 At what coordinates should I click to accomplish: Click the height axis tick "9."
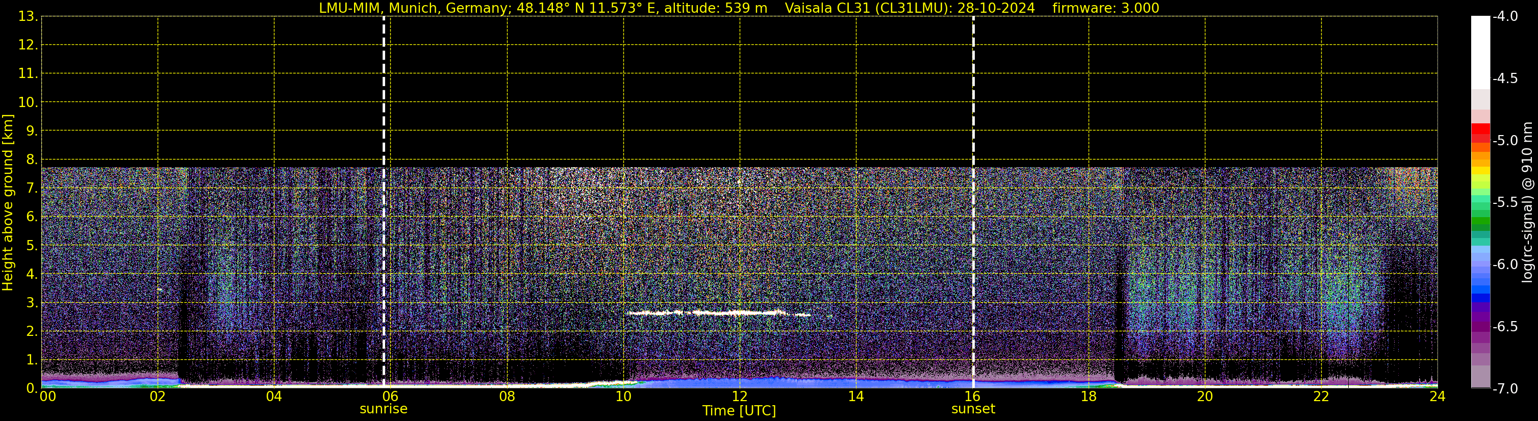pyautogui.click(x=32, y=131)
